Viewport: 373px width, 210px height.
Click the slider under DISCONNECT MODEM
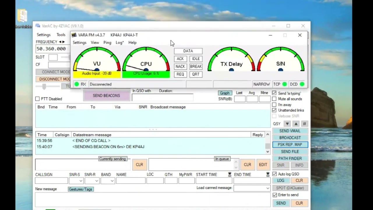pos(47,87)
